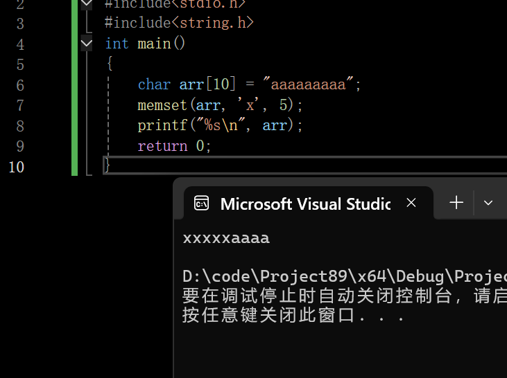
Task: Collapse the main function fold chevron
Action: coord(86,43)
